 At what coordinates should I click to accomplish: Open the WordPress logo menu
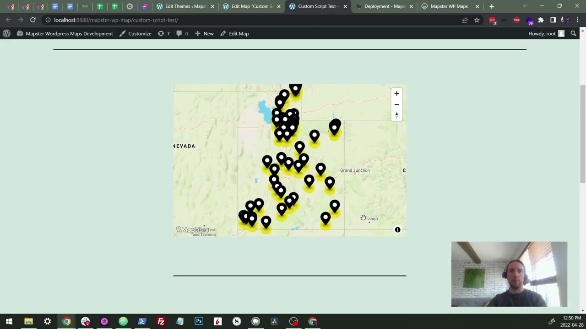click(x=6, y=33)
